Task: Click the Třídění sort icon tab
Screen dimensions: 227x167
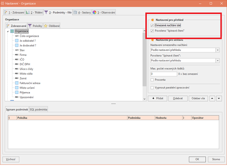Action: (x=34, y=13)
